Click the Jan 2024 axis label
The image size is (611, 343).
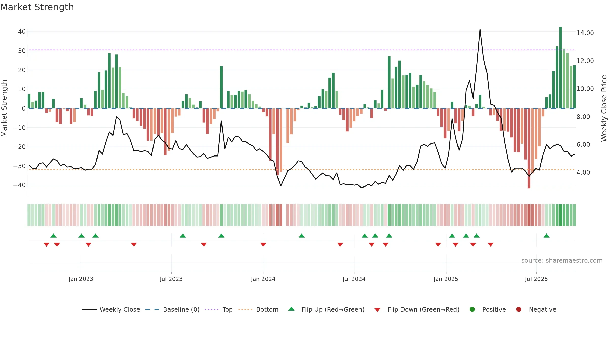(x=263, y=279)
